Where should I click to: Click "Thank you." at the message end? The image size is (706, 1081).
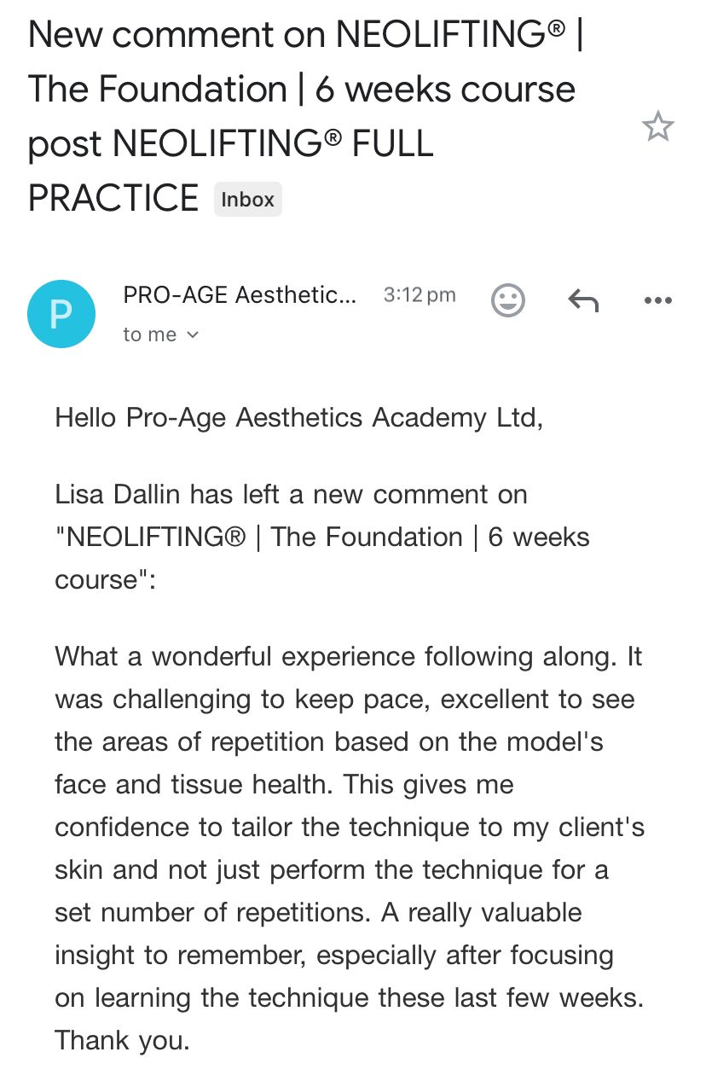[x=122, y=1041]
